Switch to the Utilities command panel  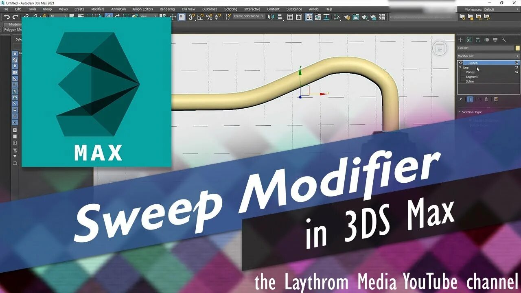504,40
